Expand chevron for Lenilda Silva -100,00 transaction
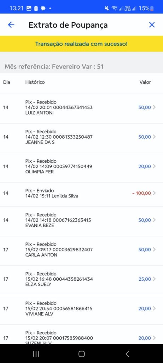The image size is (163, 363). (x=155, y=193)
